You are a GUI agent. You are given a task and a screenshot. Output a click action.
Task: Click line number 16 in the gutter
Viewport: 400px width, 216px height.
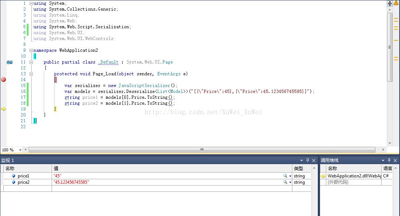[x=23, y=91]
